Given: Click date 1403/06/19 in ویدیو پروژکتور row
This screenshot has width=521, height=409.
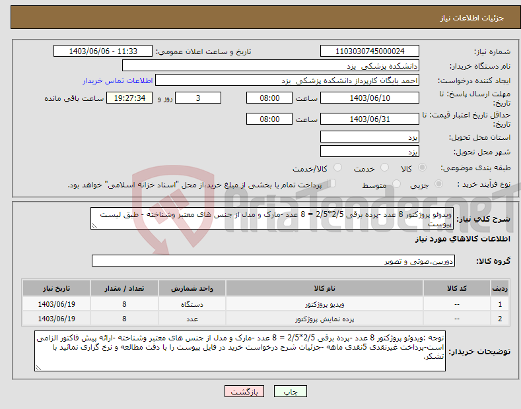Looking at the screenshot, I should pos(57,304).
